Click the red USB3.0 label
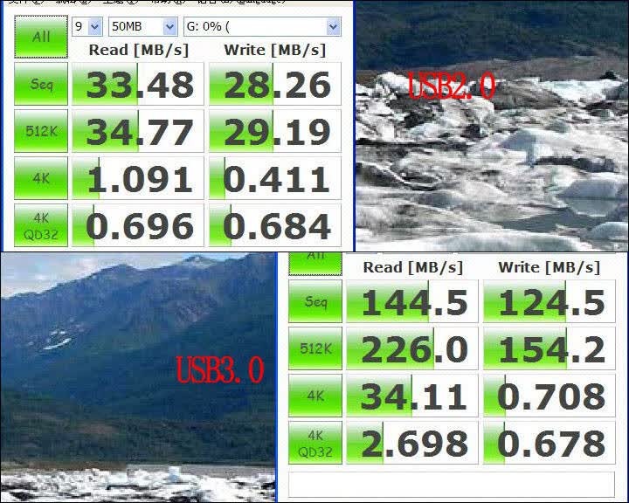 220,369
